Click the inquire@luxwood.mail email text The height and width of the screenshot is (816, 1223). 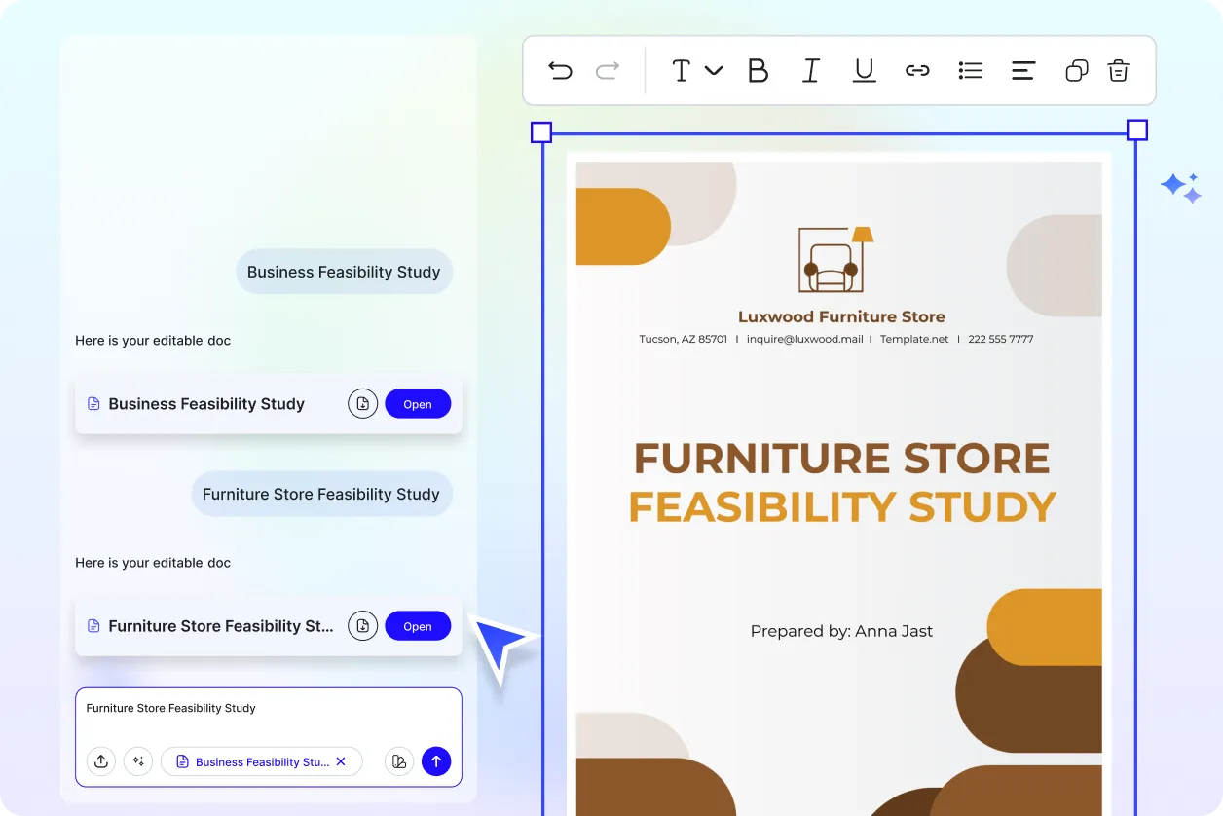coord(804,339)
